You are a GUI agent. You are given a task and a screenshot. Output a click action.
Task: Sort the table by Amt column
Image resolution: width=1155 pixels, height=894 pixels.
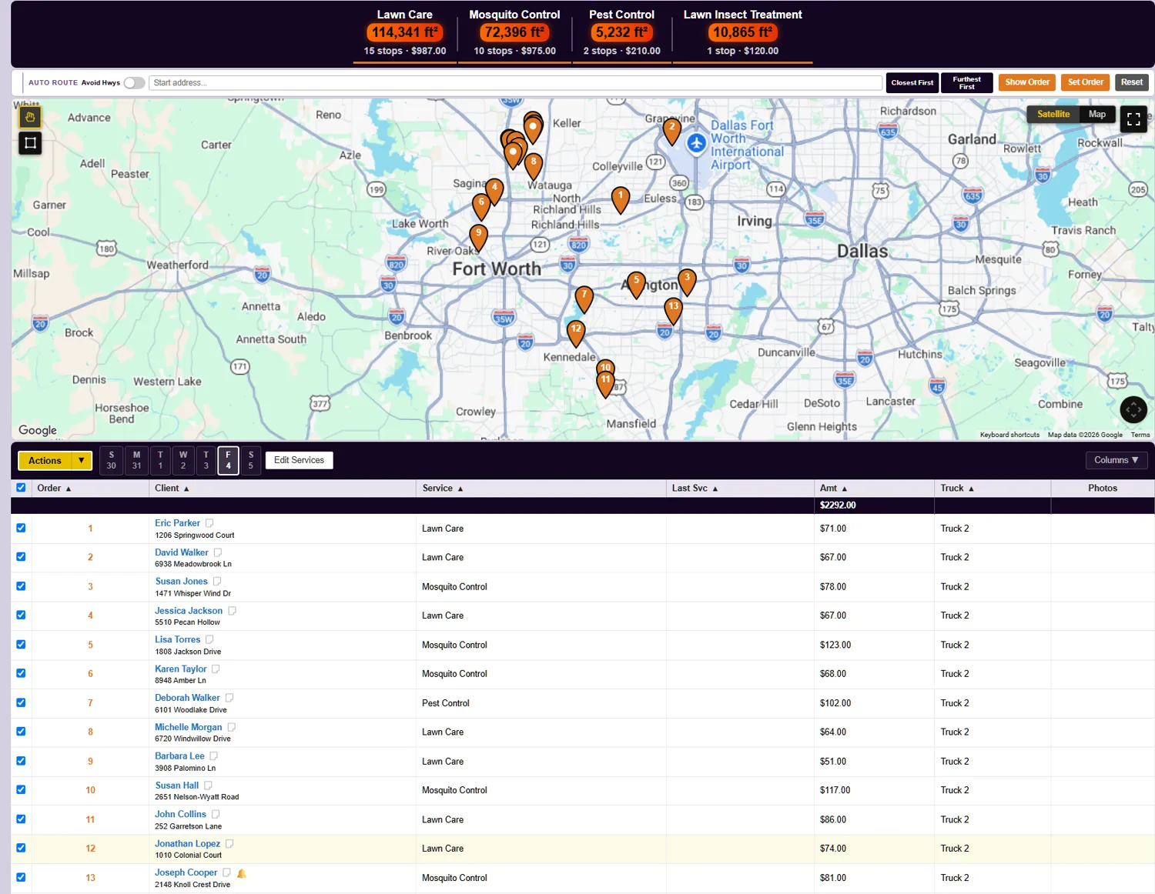tap(833, 489)
